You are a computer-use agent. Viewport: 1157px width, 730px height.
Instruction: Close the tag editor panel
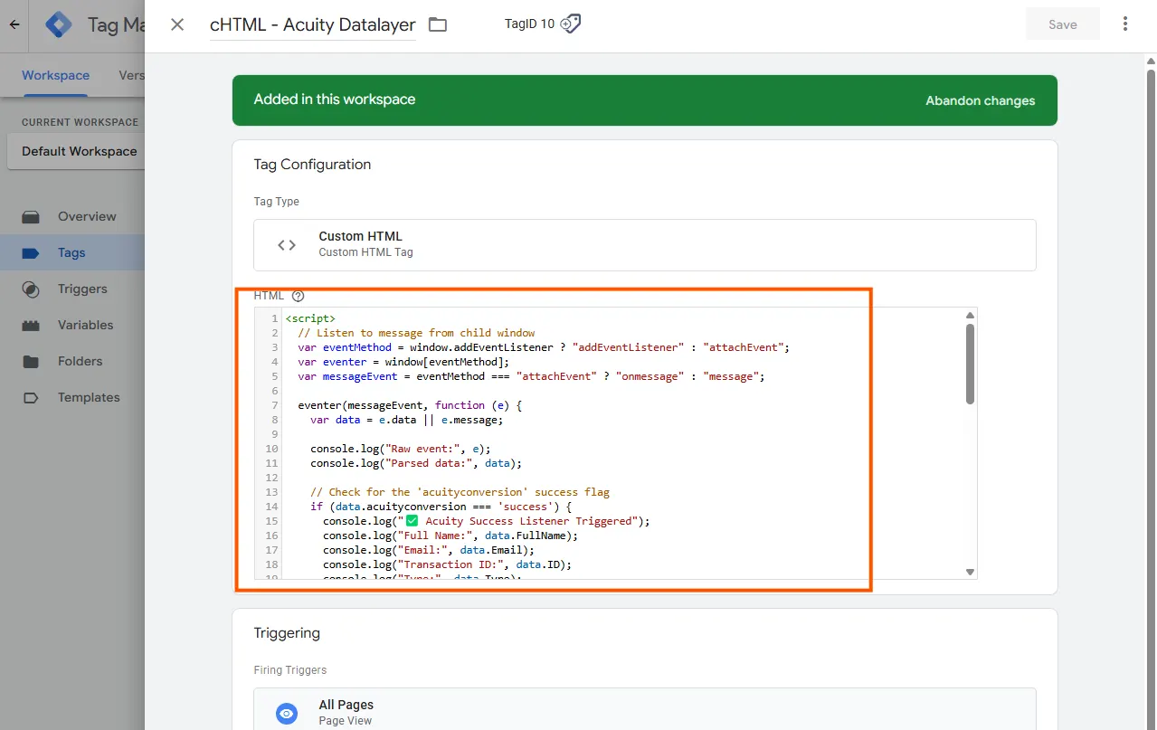177,24
